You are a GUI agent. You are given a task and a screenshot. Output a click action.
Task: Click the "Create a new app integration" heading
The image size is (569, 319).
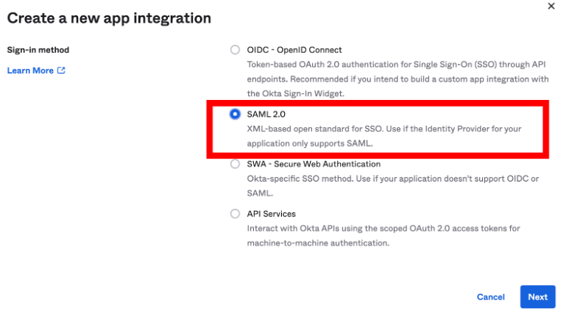[109, 17]
